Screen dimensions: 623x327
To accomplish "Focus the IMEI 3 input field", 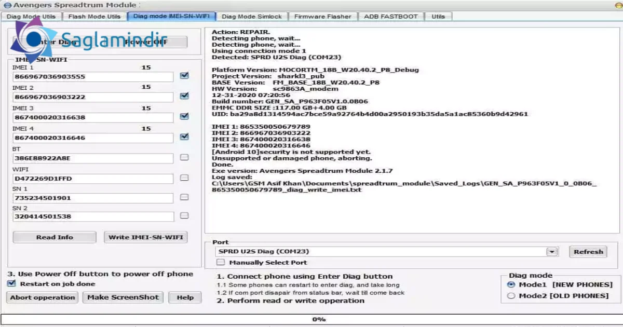I will pos(93,117).
